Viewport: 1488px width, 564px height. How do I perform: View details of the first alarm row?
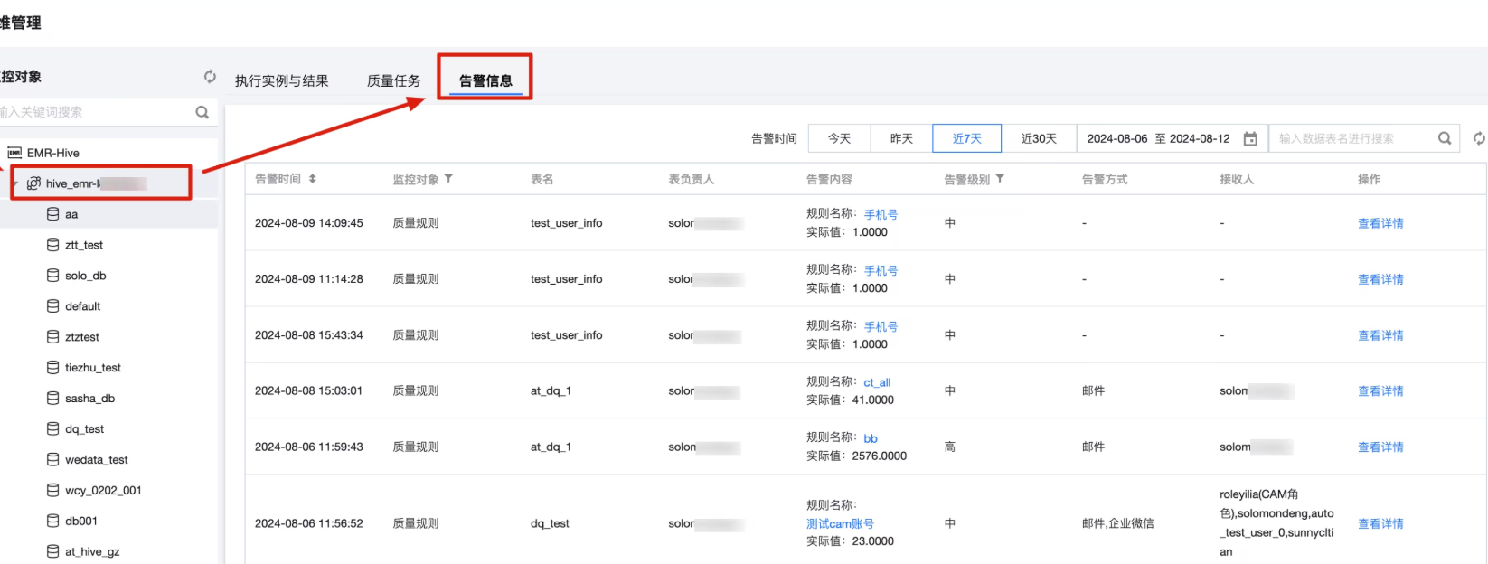click(1380, 223)
